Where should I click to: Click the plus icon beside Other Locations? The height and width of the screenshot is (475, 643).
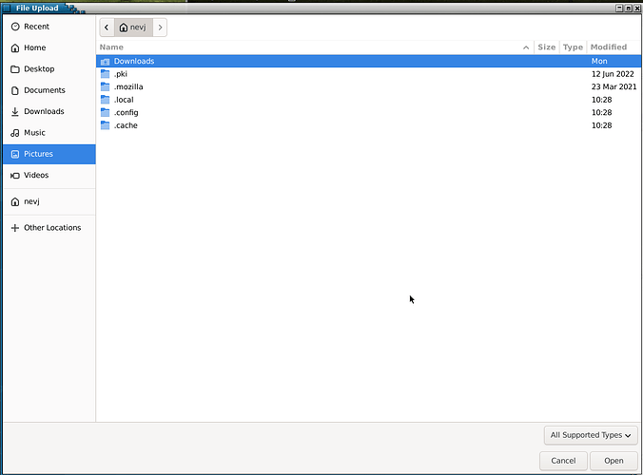[x=15, y=228]
